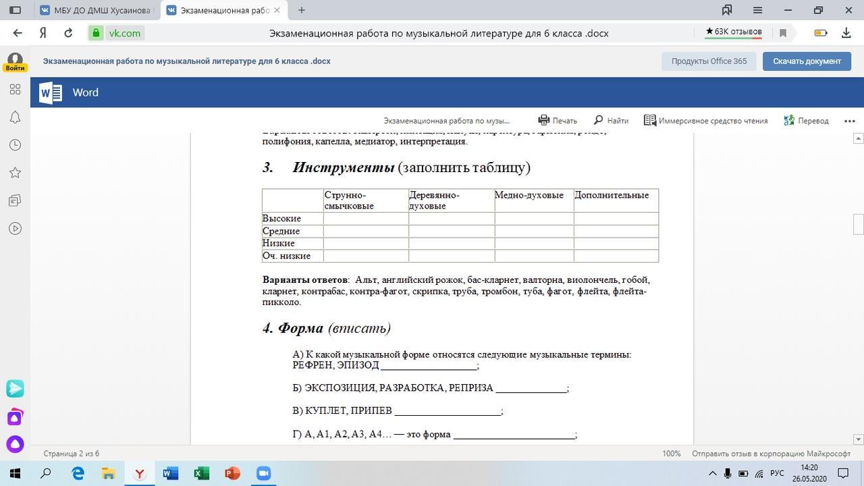Screen dimensions: 864x486
Task: Open the services grid in left sidebar
Action: (15, 89)
